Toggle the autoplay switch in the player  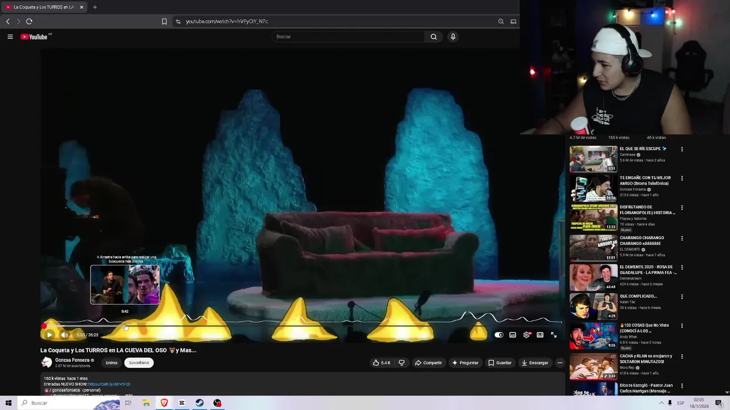499,335
